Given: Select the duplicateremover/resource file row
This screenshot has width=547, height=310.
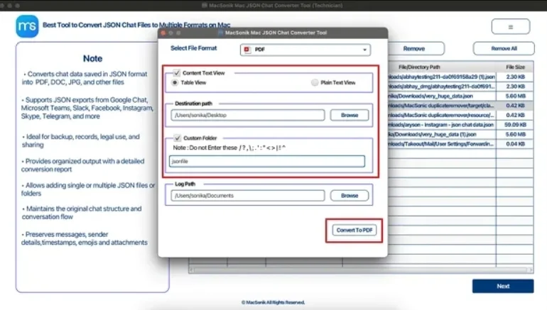Looking at the screenshot, I should [x=460, y=115].
